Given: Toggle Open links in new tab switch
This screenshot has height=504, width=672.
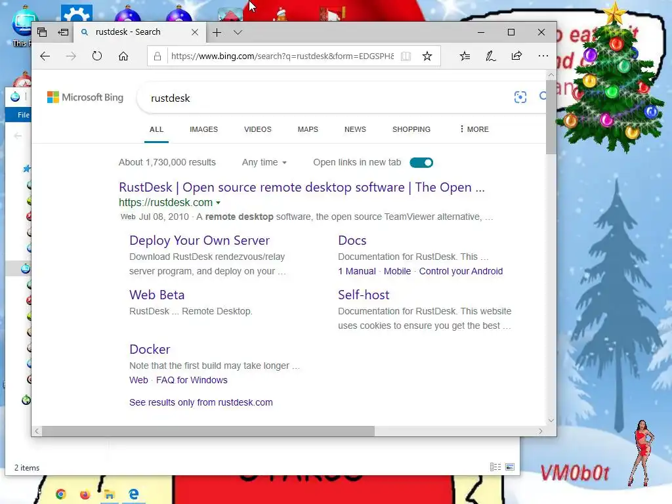Looking at the screenshot, I should (x=421, y=163).
